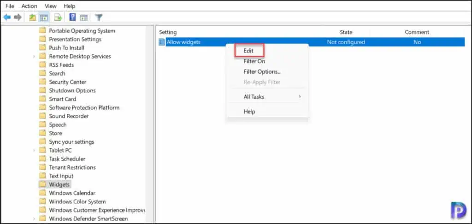Screen dimensions: 472x224
Task: Click the Up one level folder icon
Action: (x=33, y=18)
